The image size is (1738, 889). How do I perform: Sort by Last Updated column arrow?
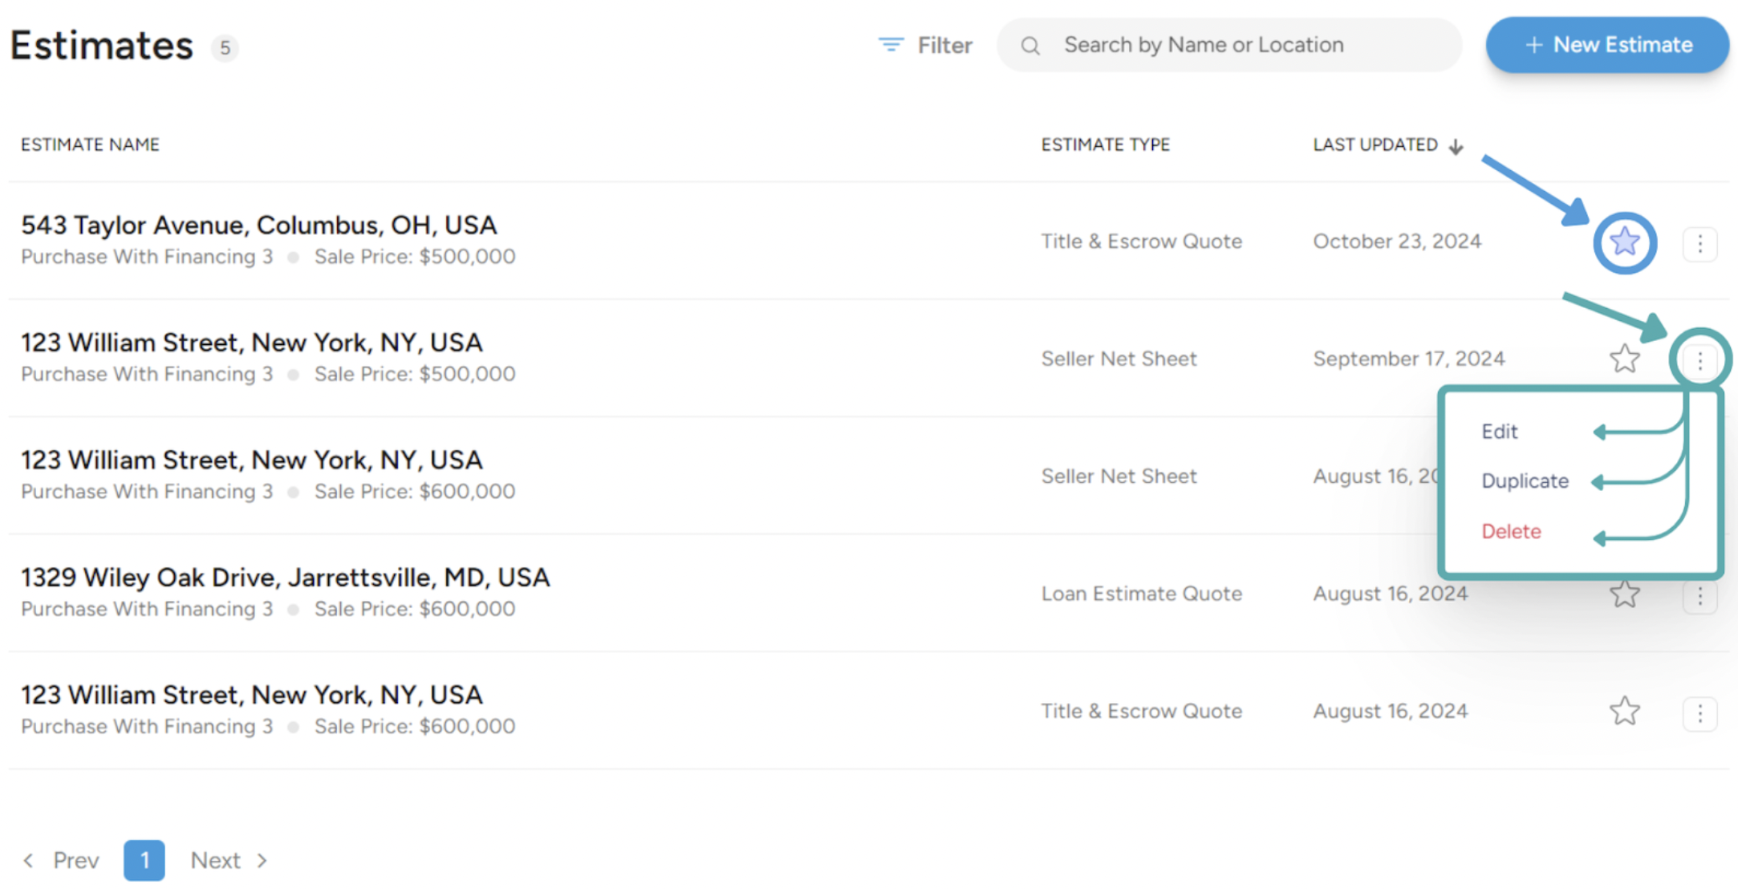pos(1456,146)
